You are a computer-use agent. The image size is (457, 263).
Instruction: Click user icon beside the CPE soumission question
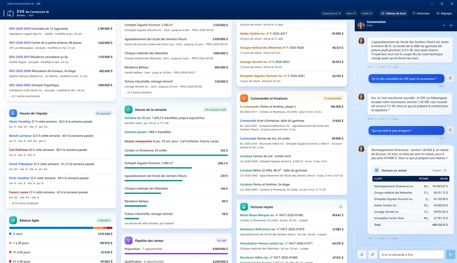click(450, 78)
